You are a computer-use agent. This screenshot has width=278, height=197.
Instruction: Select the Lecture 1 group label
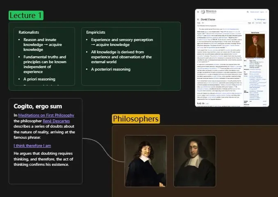[26, 15]
